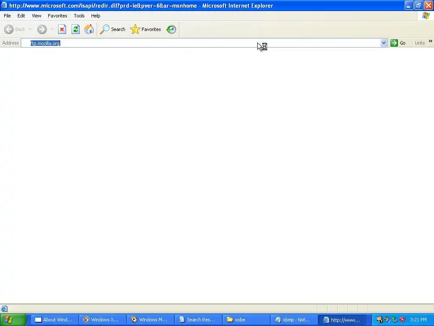Viewport: 434px width, 326px height.
Task: Switch to About Windows taskbar button
Action: coord(54,320)
